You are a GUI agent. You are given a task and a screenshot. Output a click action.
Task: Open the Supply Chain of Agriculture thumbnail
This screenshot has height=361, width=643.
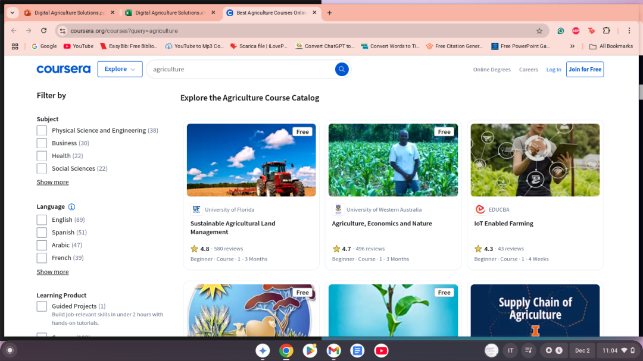(x=535, y=310)
